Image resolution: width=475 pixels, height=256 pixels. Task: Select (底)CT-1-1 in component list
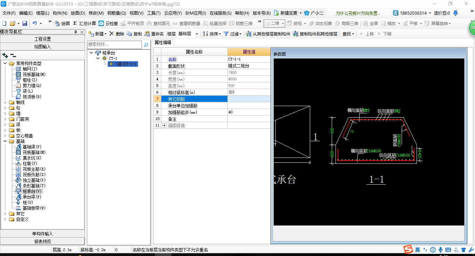123,64
